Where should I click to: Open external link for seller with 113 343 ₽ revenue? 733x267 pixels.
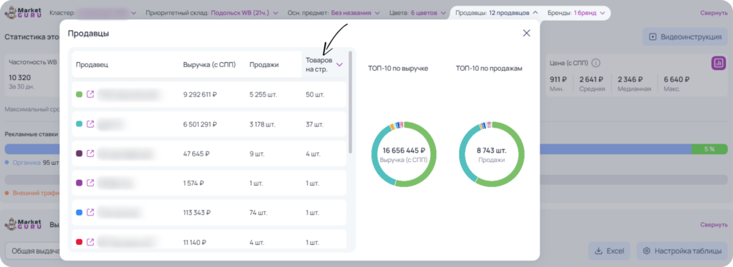pyautogui.click(x=91, y=213)
